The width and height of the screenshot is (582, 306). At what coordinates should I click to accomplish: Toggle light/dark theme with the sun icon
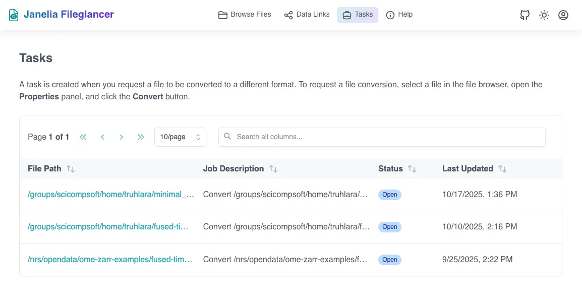pos(544,15)
